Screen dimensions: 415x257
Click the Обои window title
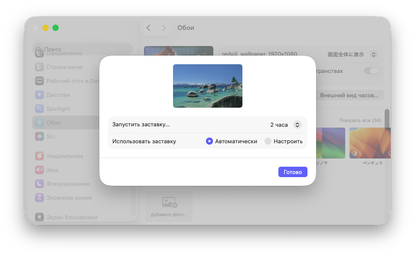coord(186,28)
